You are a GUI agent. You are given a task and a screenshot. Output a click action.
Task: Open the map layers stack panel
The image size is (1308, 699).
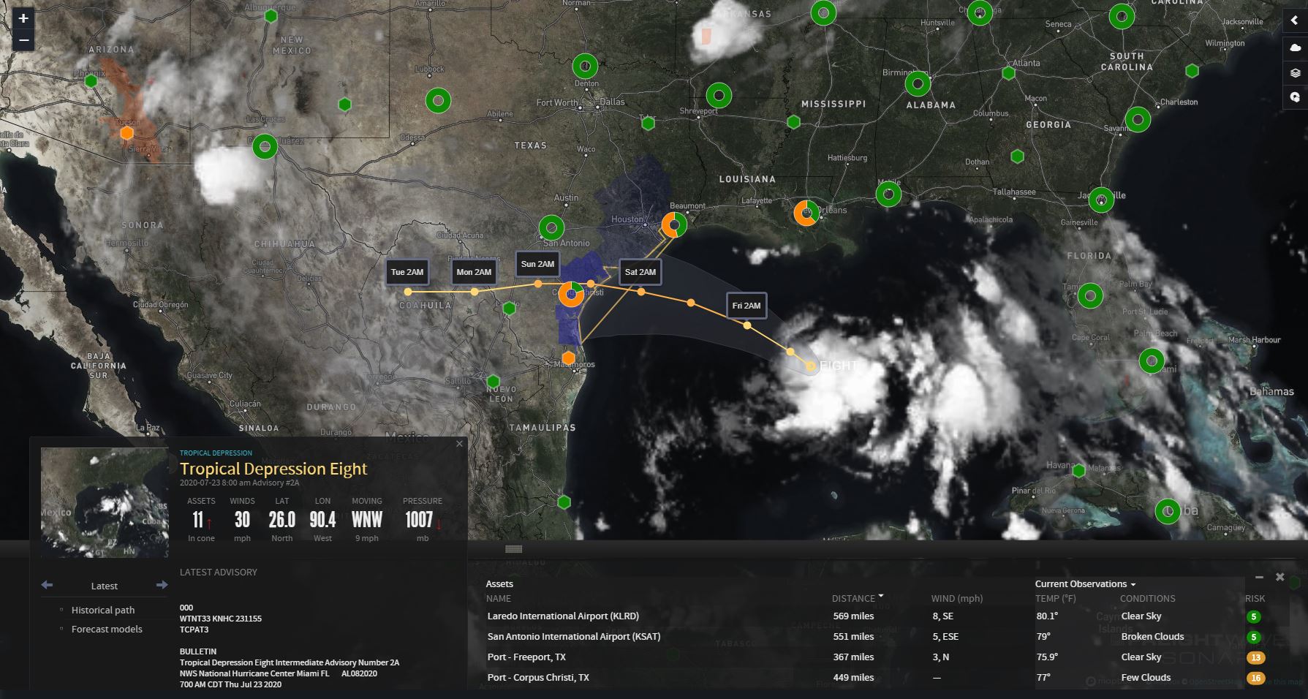pos(1295,73)
